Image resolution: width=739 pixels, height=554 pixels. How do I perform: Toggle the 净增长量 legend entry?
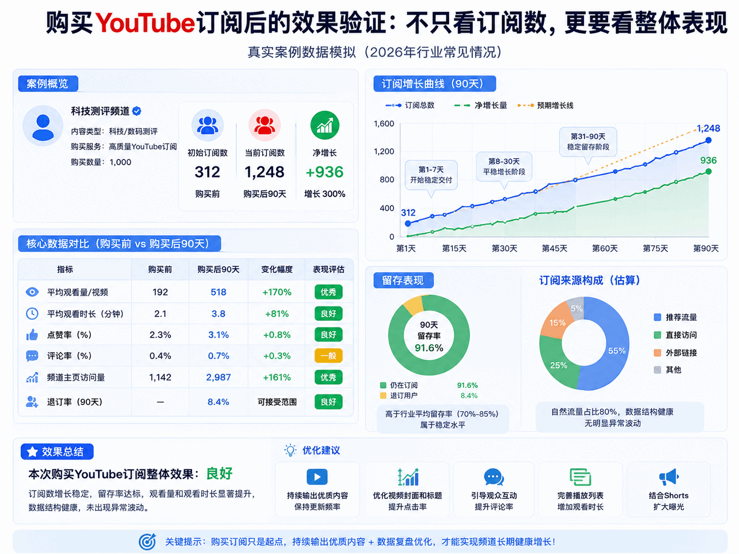click(x=480, y=105)
